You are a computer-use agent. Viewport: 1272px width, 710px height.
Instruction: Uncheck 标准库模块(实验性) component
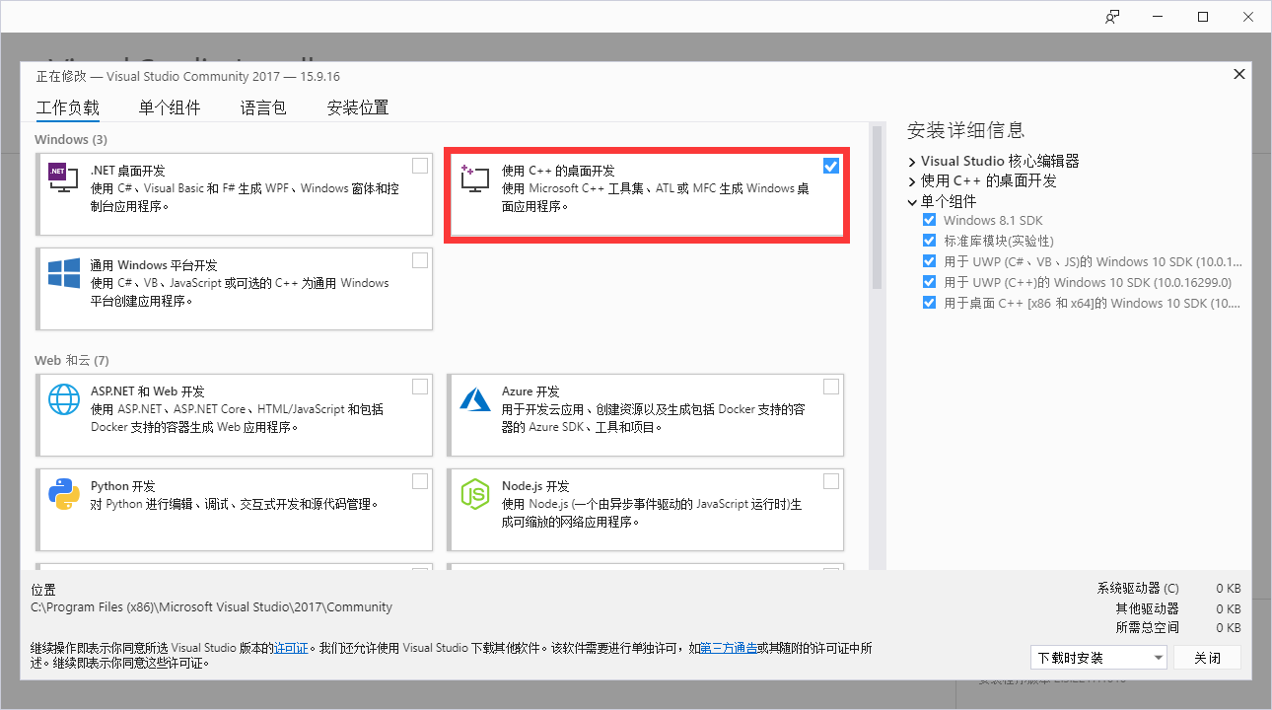click(x=929, y=241)
